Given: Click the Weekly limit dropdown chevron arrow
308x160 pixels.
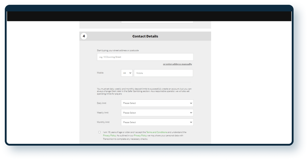Looking at the screenshot, I should (191, 113).
